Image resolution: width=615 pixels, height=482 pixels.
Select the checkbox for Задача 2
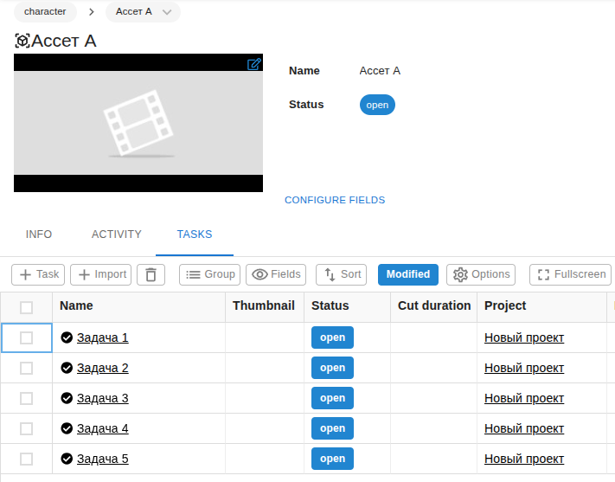27,368
